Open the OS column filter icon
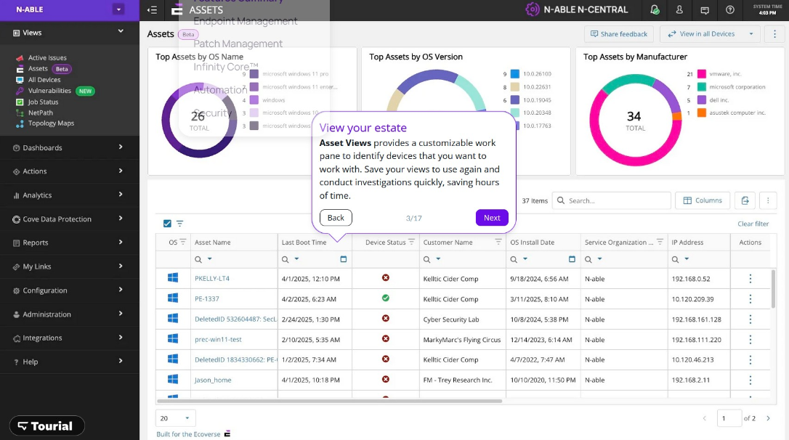 pos(183,242)
